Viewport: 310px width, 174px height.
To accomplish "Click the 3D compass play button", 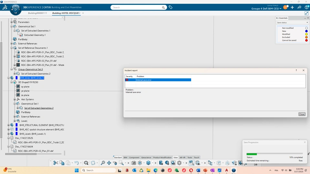I will point(15,9).
